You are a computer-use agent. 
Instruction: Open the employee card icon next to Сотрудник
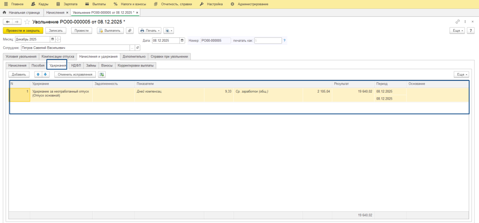tap(138, 48)
